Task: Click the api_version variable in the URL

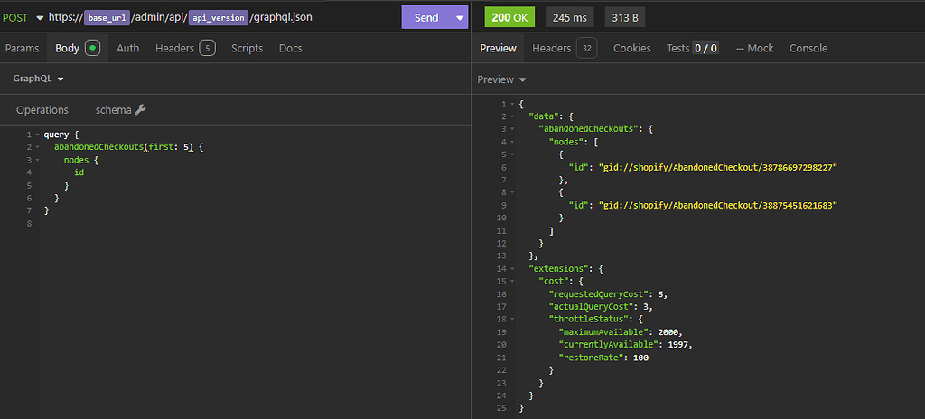Action: [x=219, y=18]
